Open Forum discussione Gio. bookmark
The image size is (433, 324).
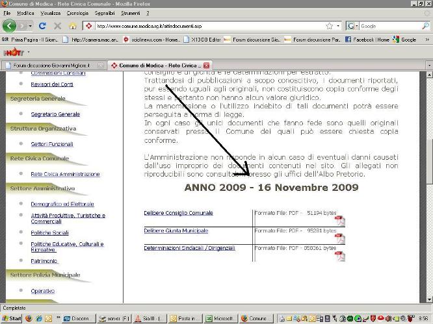tap(252, 40)
